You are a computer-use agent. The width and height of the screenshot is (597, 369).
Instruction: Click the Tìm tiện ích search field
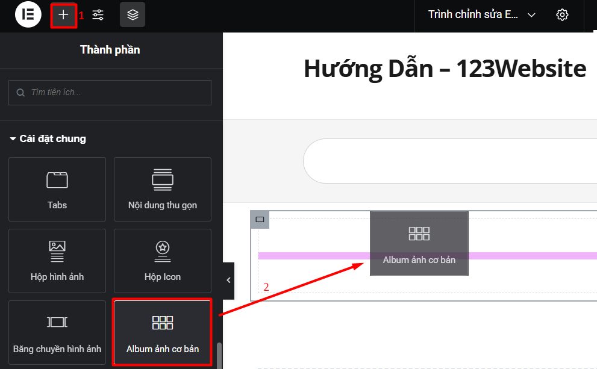point(110,93)
